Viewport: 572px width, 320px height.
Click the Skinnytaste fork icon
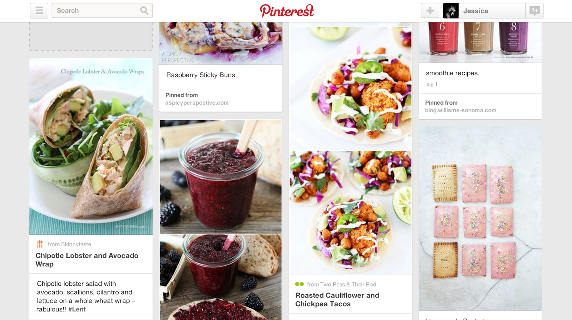tap(40, 244)
